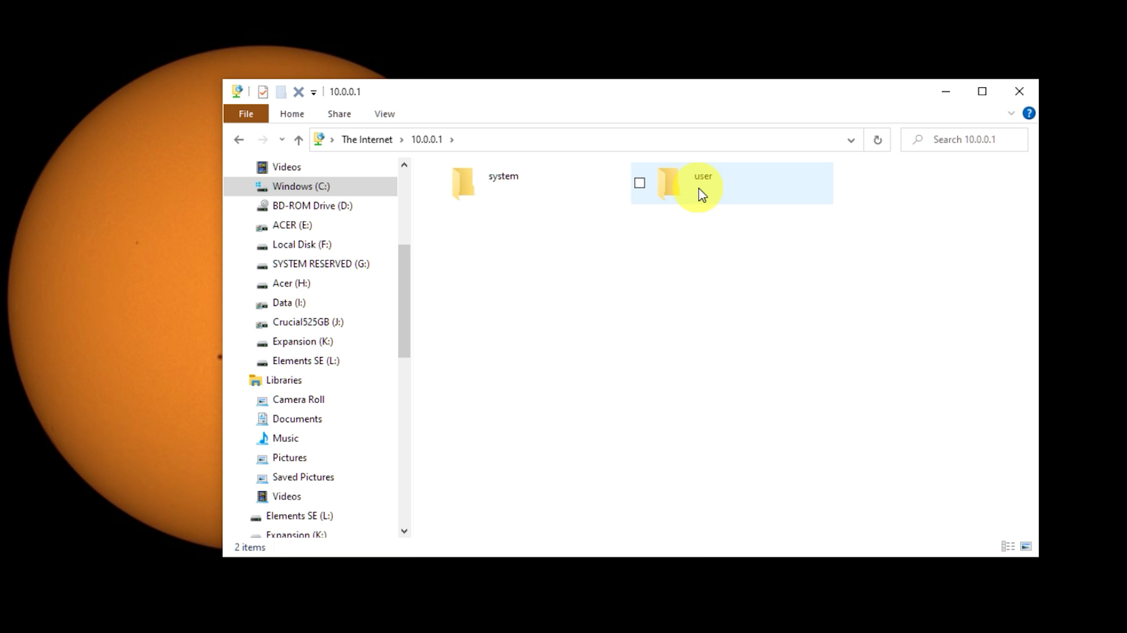
Task: Select Acer (H:) drive
Action: coord(291,283)
